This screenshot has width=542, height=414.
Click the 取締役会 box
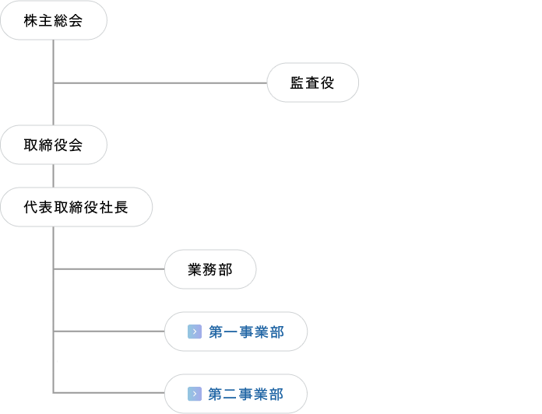54,145
